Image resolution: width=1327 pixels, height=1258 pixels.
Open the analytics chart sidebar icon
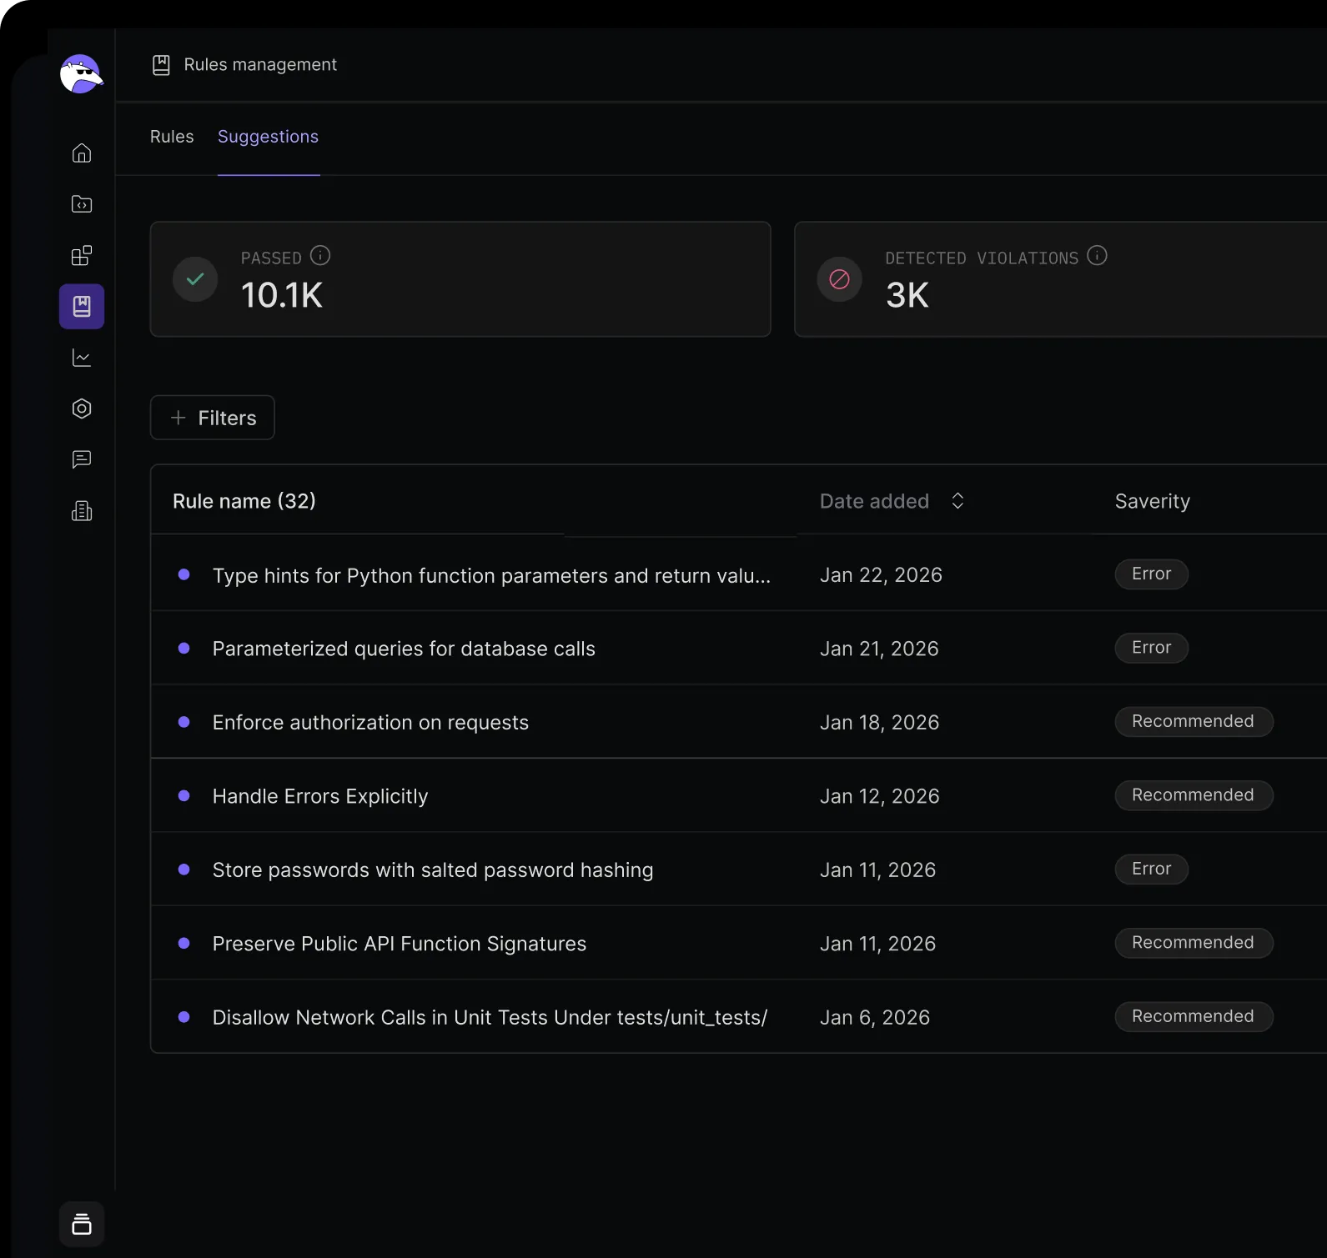[82, 358]
